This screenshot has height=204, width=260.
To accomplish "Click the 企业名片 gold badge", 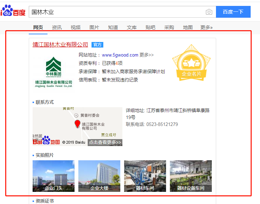I will pos(191,63).
